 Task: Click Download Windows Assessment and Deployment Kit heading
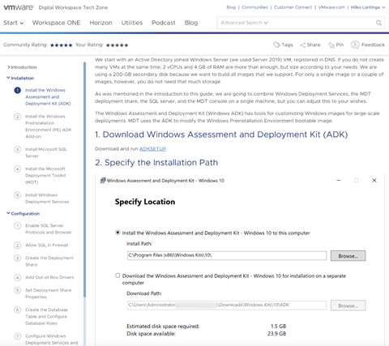tap(221, 135)
